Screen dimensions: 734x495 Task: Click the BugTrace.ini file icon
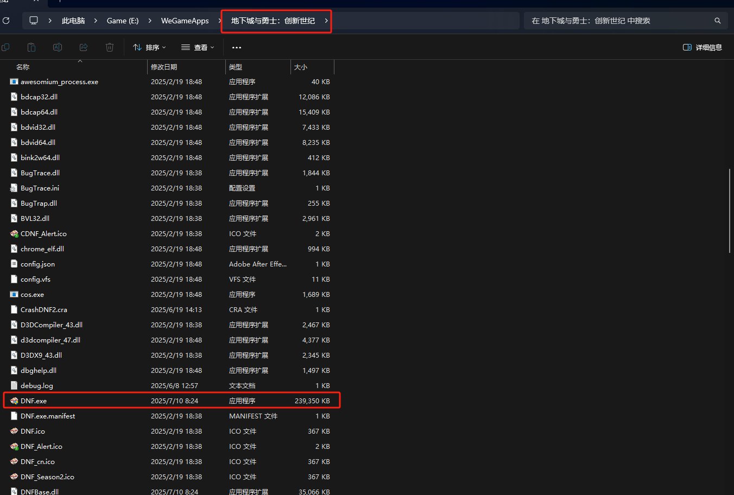[14, 188]
